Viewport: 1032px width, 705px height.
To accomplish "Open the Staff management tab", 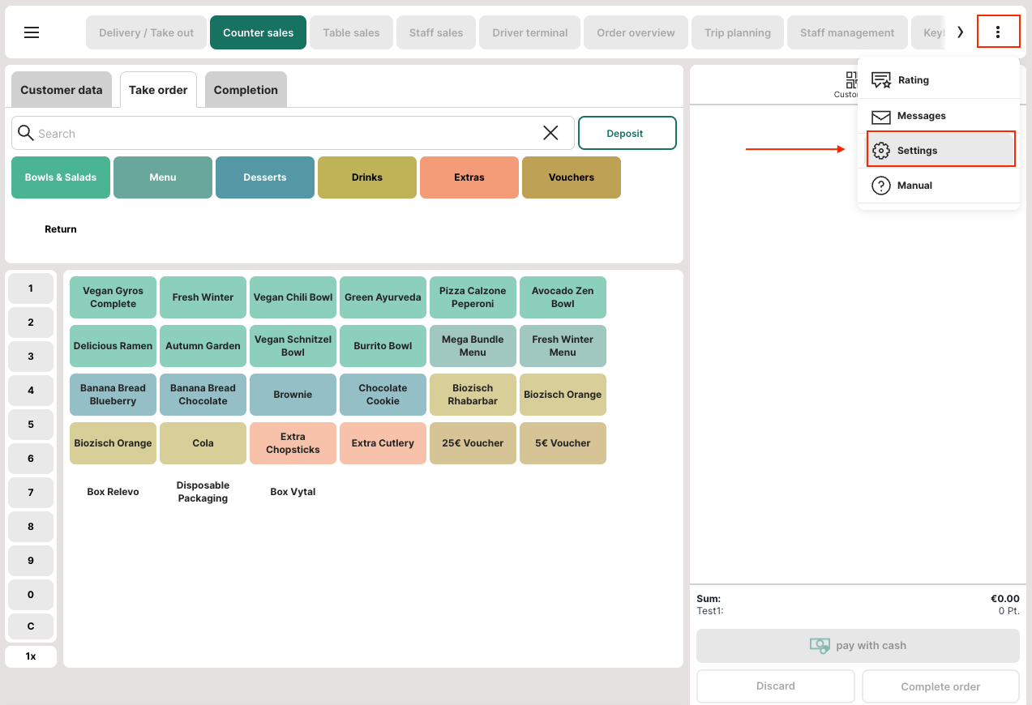I will tap(847, 32).
